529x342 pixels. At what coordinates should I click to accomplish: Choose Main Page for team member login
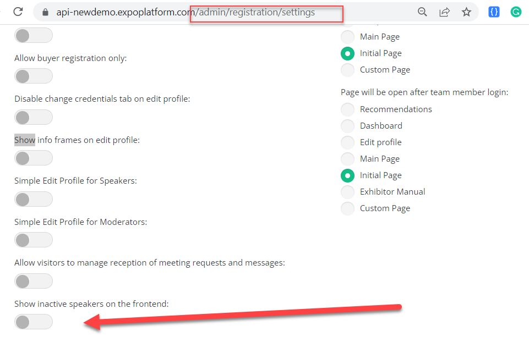click(347, 159)
